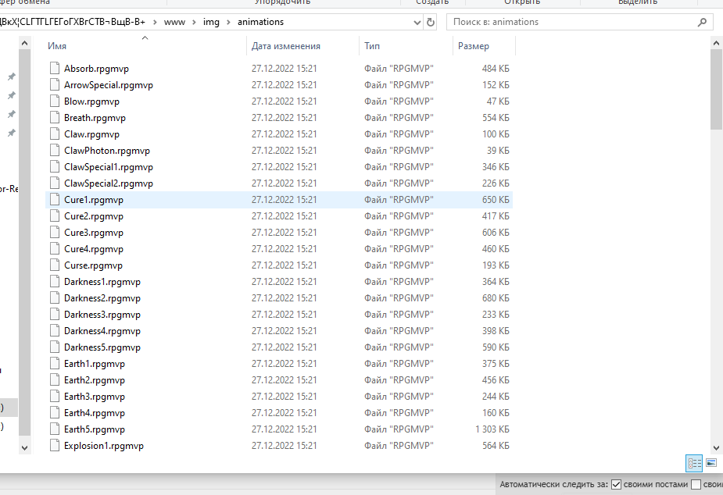723x495 pixels.
Task: Click the search magnifier icon
Action: pos(702,22)
